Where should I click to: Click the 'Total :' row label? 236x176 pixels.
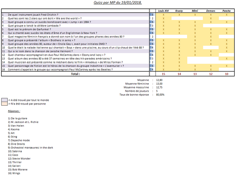(x=75, y=74)
